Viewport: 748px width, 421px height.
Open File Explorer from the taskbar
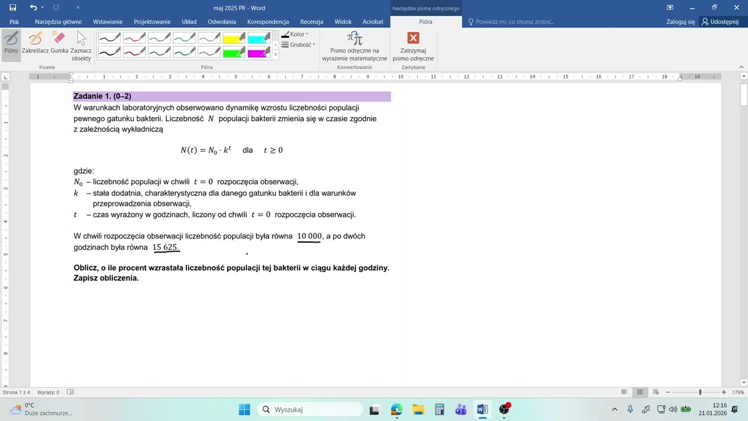[418, 409]
